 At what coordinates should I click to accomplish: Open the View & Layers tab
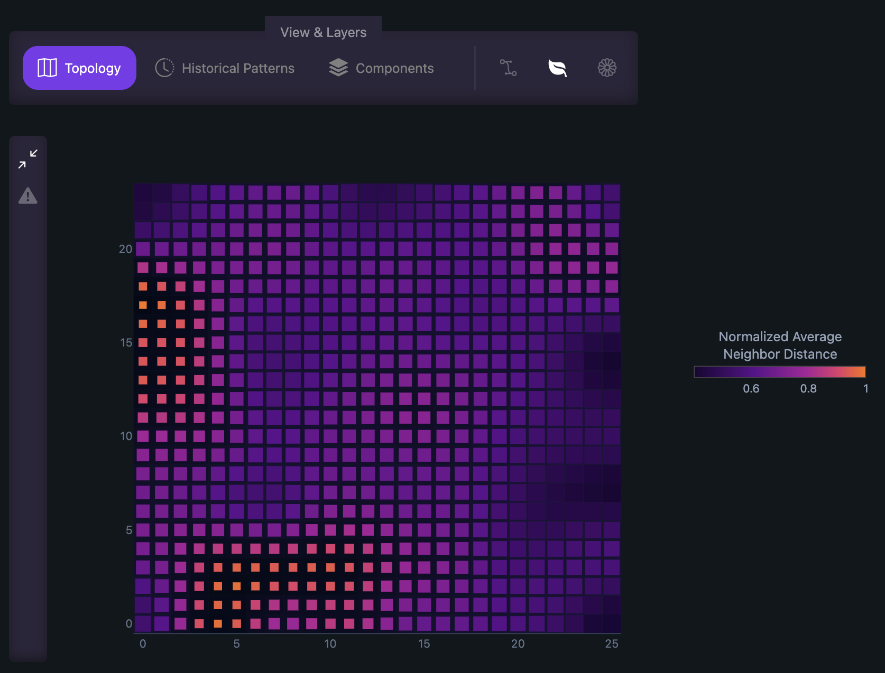(323, 32)
